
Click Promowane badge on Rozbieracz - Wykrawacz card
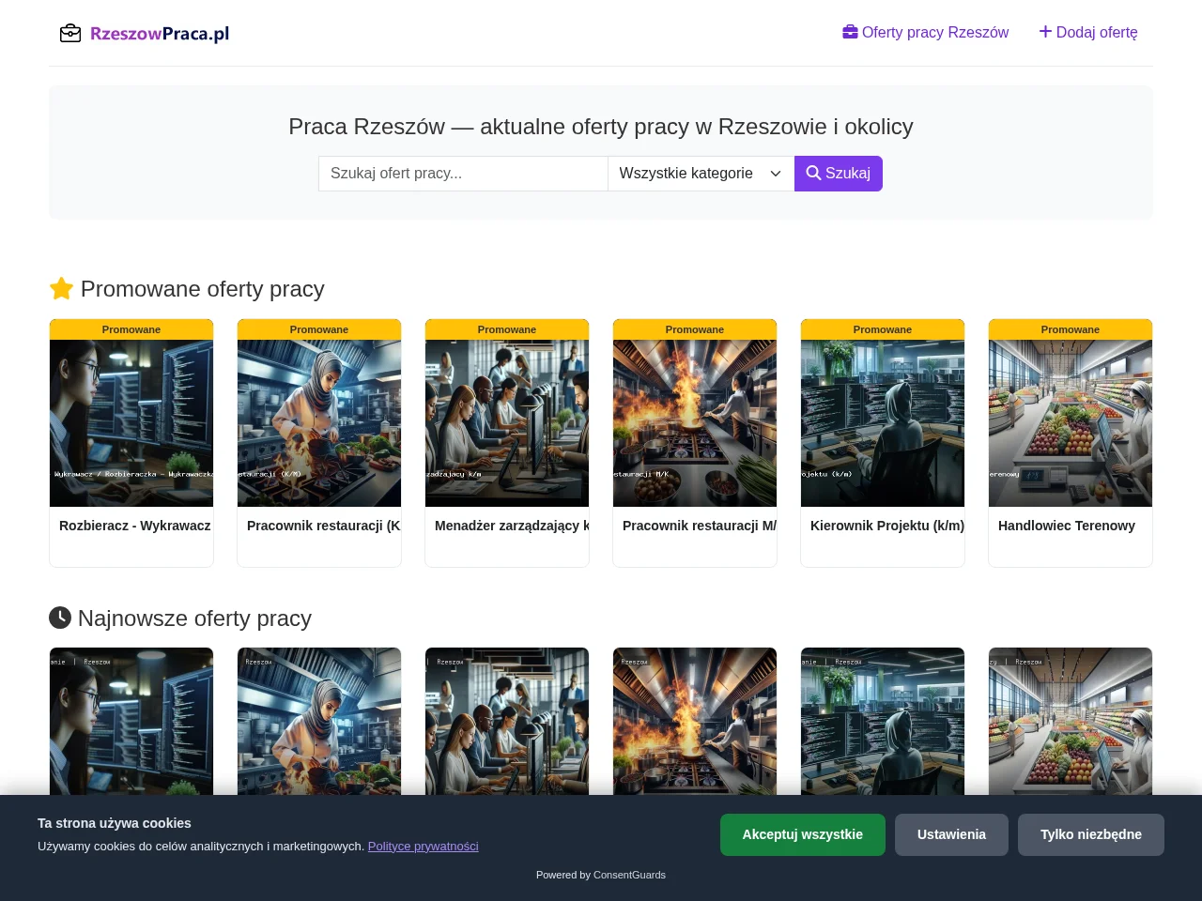click(131, 329)
